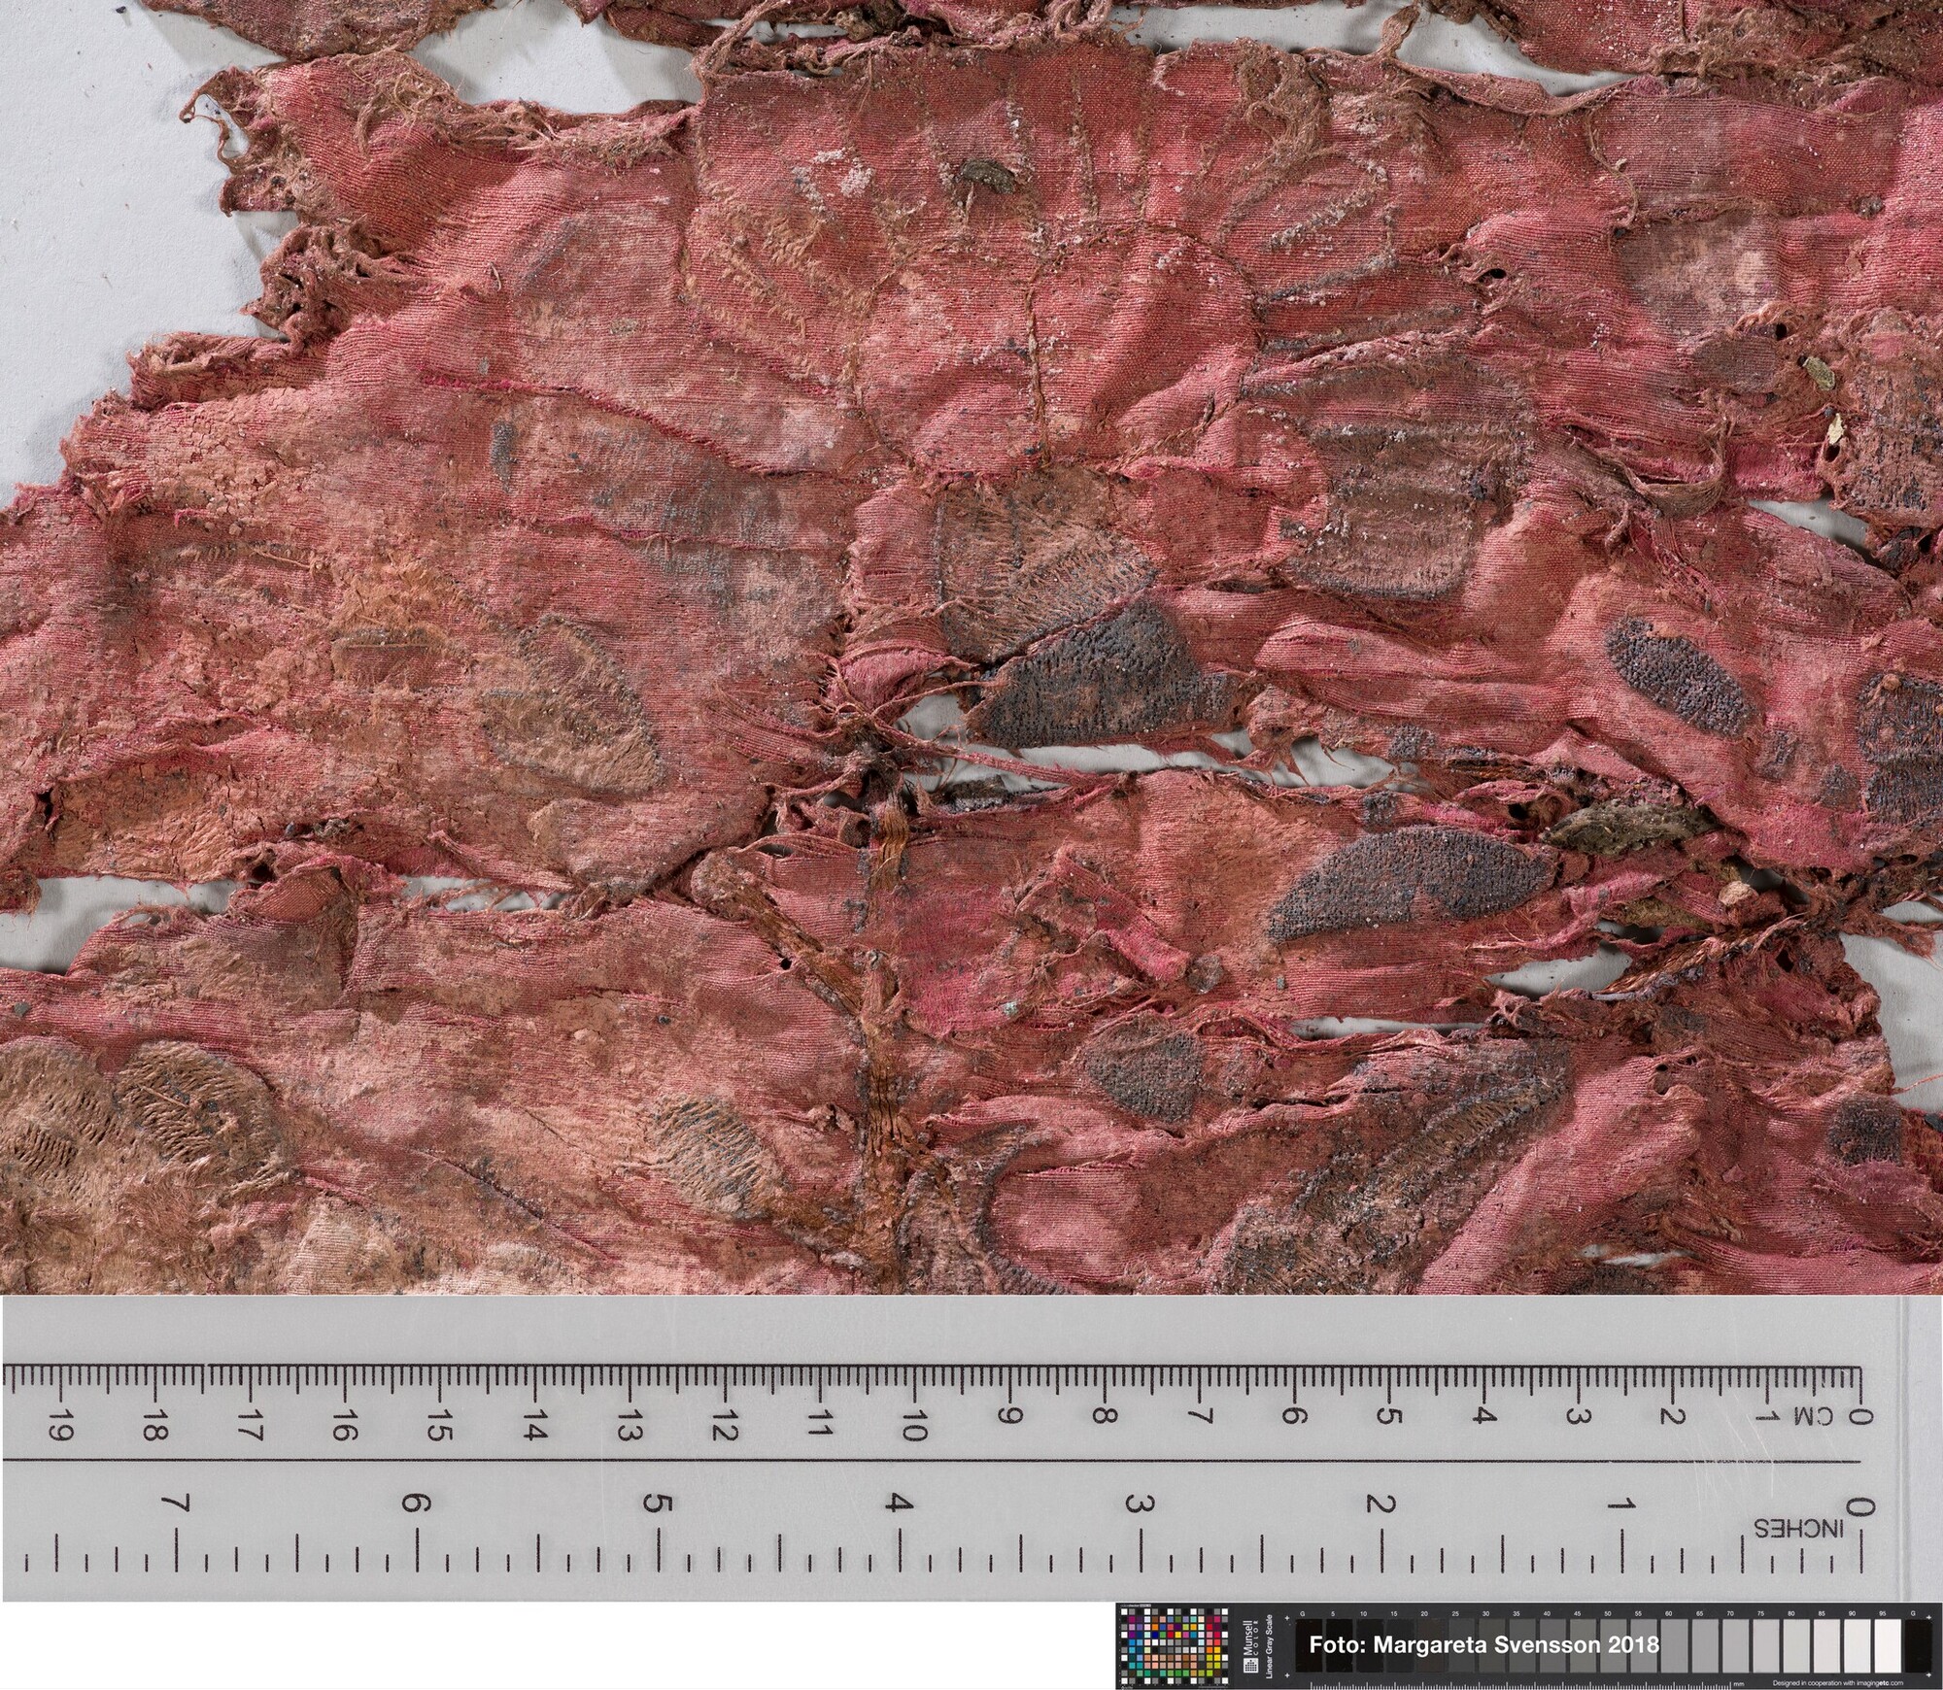1943x1690 pixels.
Task: Click the 'Linear Gray Scale' label
Action: point(1270,1644)
